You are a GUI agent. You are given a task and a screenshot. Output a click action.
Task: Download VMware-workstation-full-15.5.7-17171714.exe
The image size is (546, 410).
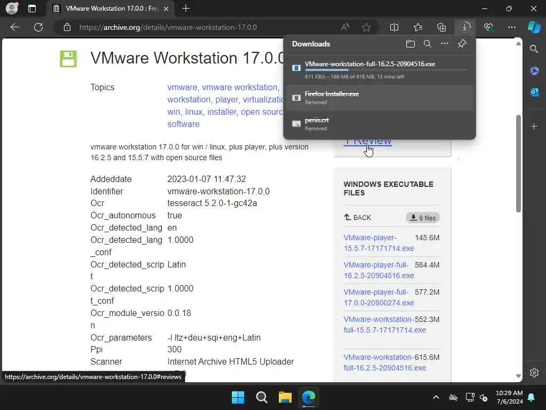[x=385, y=325]
